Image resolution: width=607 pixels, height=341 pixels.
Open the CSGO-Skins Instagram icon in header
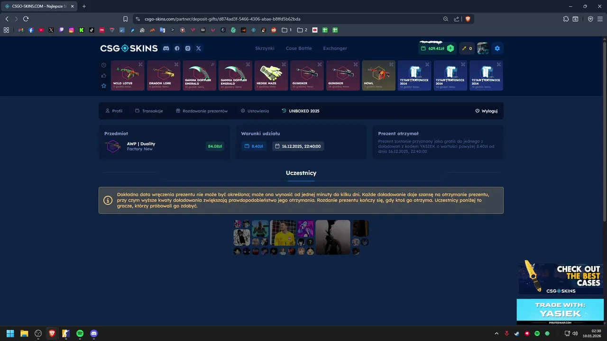[188, 48]
